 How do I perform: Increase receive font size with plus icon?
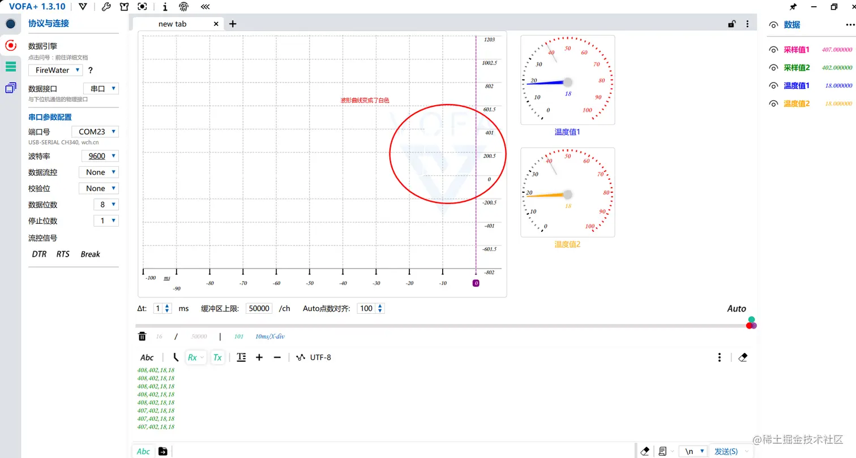coord(259,357)
